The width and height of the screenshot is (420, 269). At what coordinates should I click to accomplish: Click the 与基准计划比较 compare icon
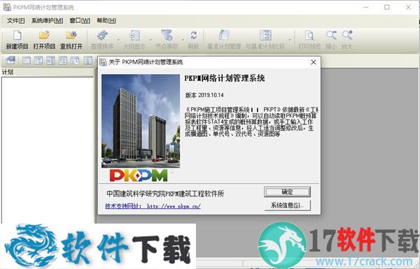265,36
